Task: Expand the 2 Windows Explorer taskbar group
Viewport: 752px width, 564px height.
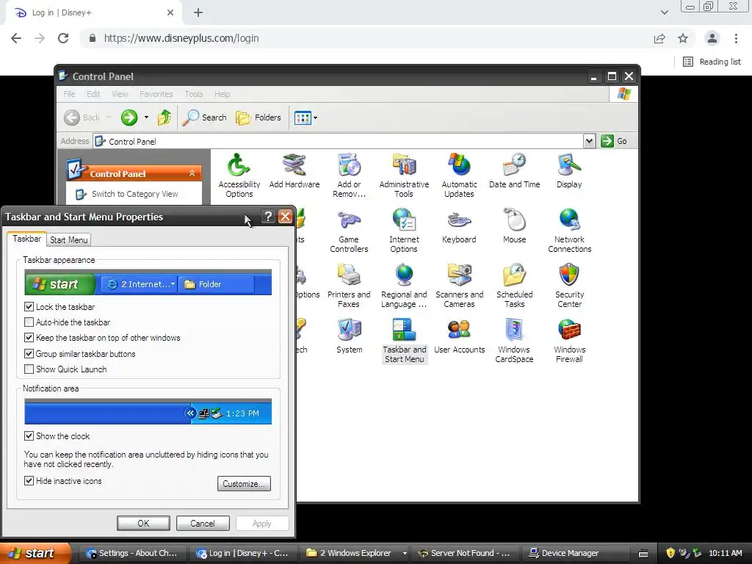Action: (405, 553)
